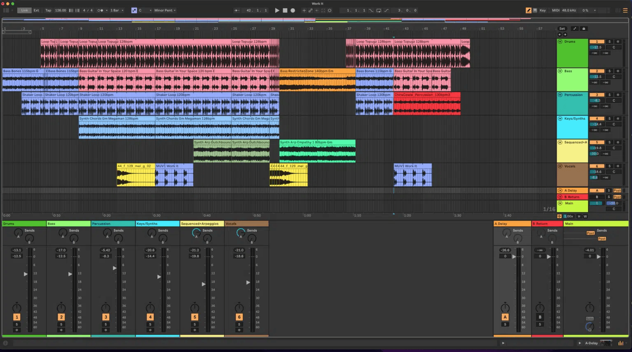Arm the Drums track in mixer strip
Image resolution: width=632 pixels, height=352 pixels.
click(17, 330)
